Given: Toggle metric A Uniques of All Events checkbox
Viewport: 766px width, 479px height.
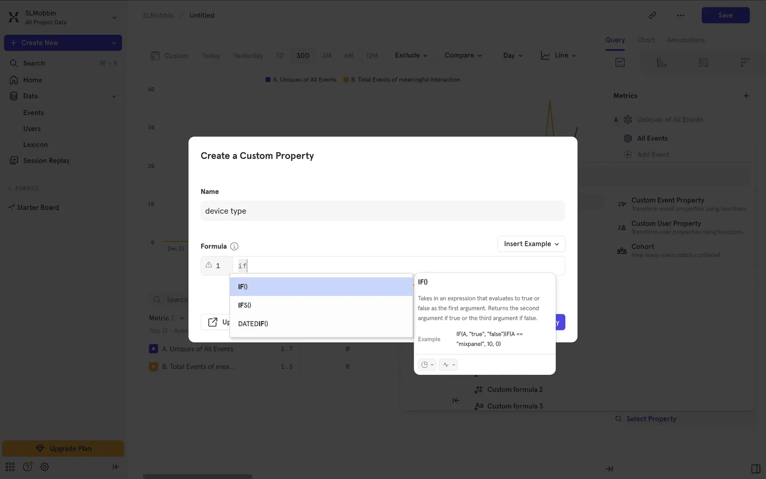Looking at the screenshot, I should pyautogui.click(x=153, y=349).
